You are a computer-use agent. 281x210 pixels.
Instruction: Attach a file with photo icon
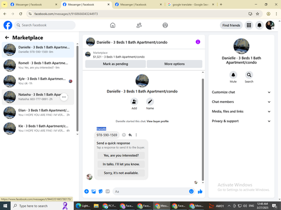(94, 192)
